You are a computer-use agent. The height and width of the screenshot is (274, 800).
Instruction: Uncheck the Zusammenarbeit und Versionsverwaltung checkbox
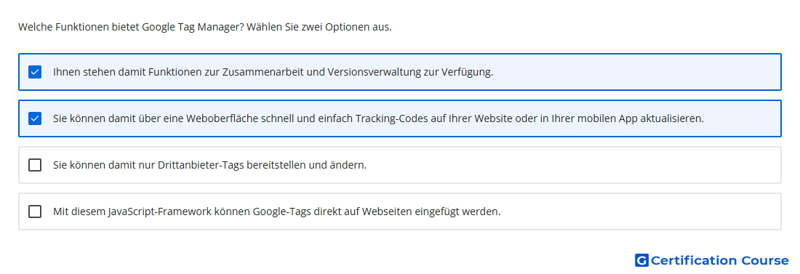coord(35,72)
